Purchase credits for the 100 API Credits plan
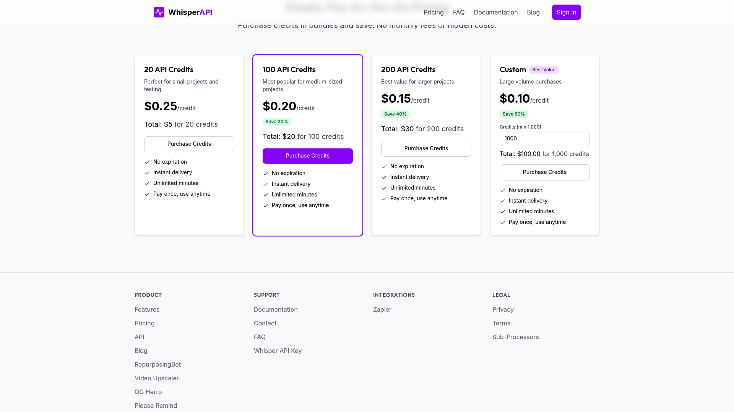This screenshot has width=734, height=412. [x=308, y=156]
